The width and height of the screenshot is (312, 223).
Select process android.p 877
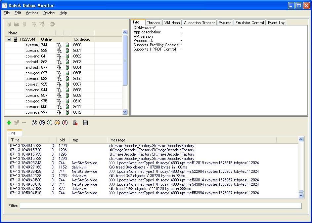(x=64, y=67)
